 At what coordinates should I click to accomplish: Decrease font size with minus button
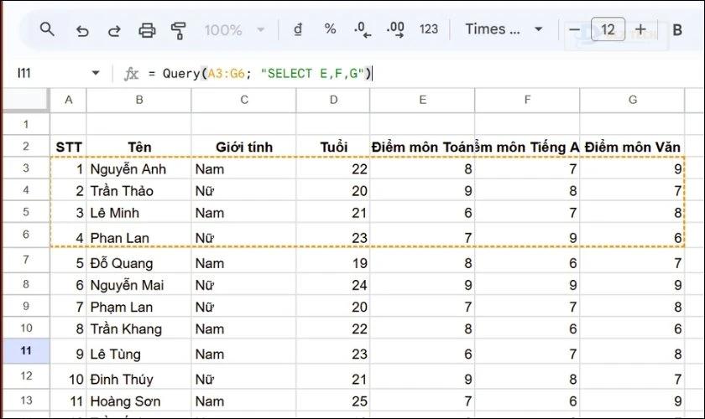point(574,29)
